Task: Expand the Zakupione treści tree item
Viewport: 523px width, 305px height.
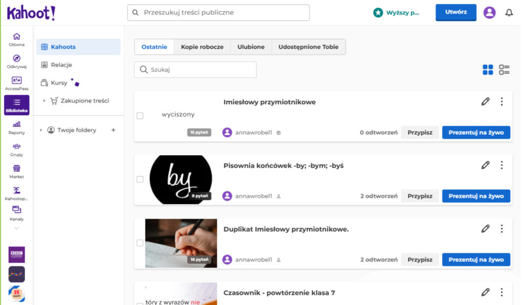Action: [x=44, y=100]
